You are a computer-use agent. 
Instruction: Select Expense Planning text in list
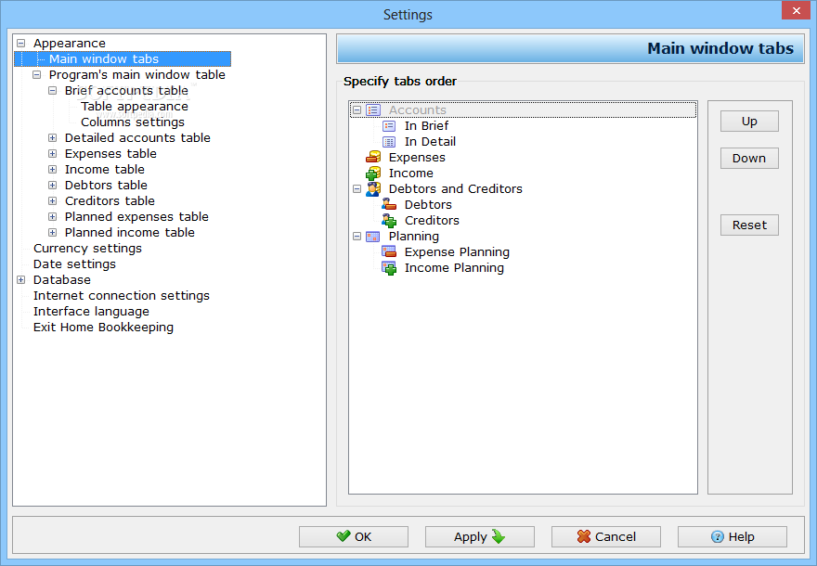457,252
